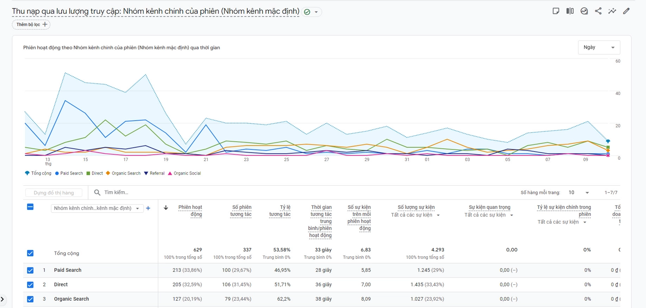The height and width of the screenshot is (308, 646).
Task: Add a dimension with the blue plus icon
Action: pyautogui.click(x=148, y=208)
